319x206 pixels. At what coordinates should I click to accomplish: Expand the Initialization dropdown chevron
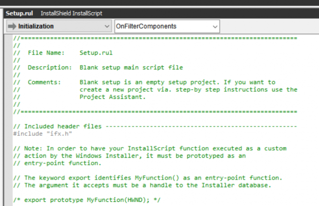(106, 27)
